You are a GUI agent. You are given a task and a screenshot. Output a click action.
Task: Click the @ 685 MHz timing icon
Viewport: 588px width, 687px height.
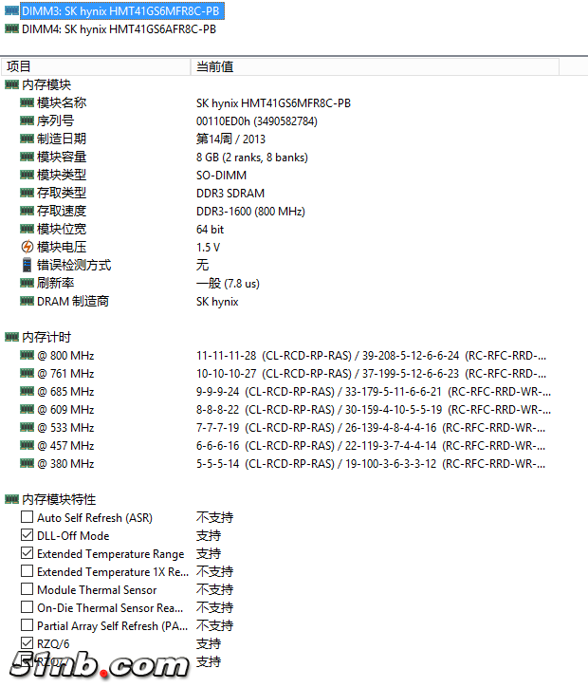coord(28,391)
